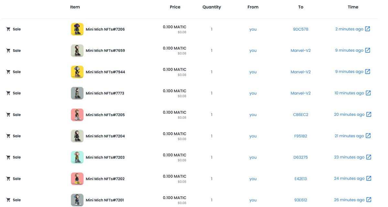This screenshot has width=388, height=207.
Task: Open Marvel-V2 buyer in #7773 row
Action: (301, 93)
